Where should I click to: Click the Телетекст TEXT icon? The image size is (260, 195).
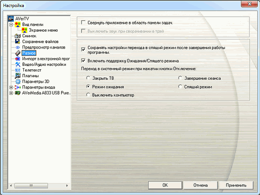point(18,70)
